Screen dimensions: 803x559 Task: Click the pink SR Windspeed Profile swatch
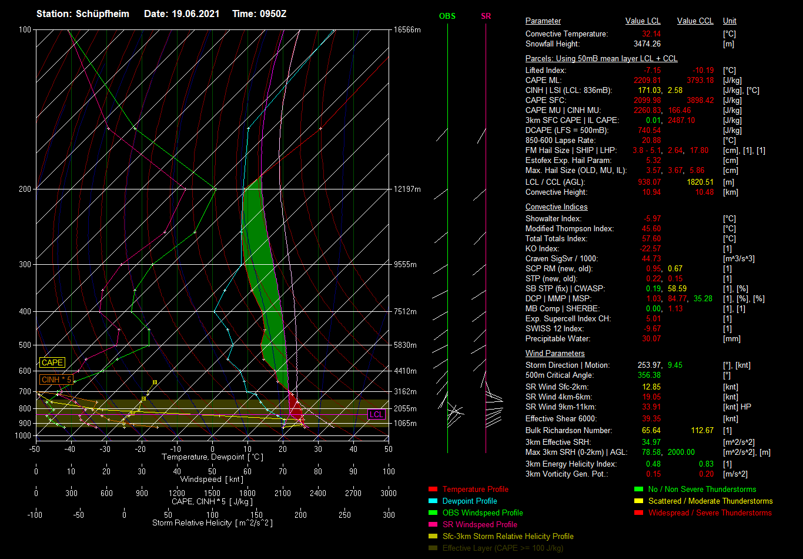click(433, 525)
